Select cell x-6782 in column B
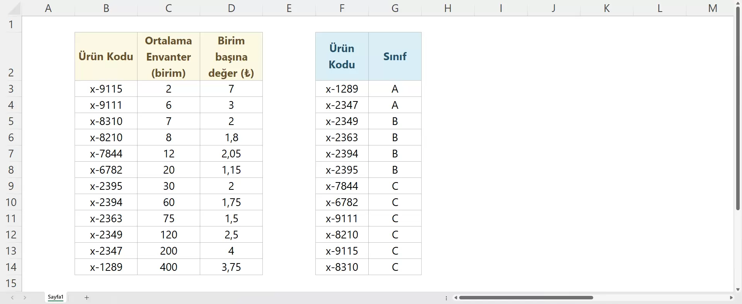 tap(106, 170)
